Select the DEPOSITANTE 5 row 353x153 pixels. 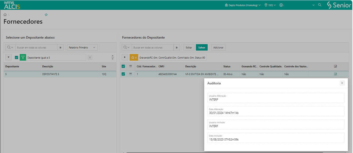60,74
